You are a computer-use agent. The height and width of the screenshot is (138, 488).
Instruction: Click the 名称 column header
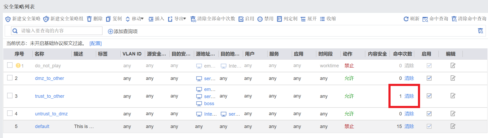[x=39, y=54]
